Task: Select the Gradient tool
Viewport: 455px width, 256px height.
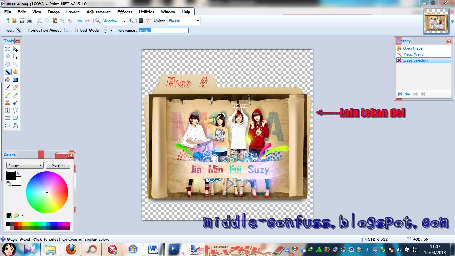Action: coord(15,80)
